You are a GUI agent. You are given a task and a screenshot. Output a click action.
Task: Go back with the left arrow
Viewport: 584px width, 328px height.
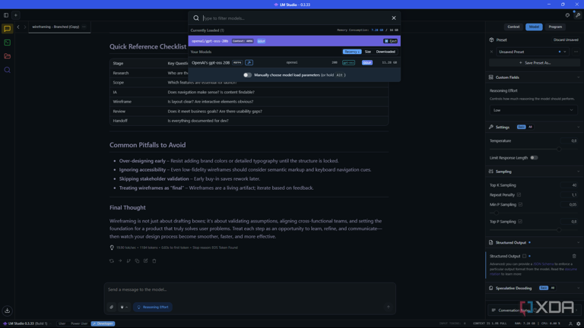click(18, 27)
